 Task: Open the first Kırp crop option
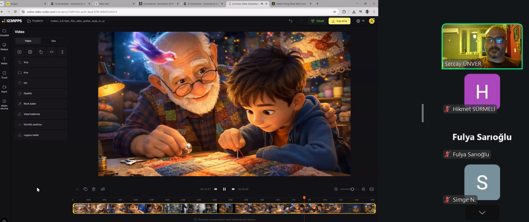(41, 62)
